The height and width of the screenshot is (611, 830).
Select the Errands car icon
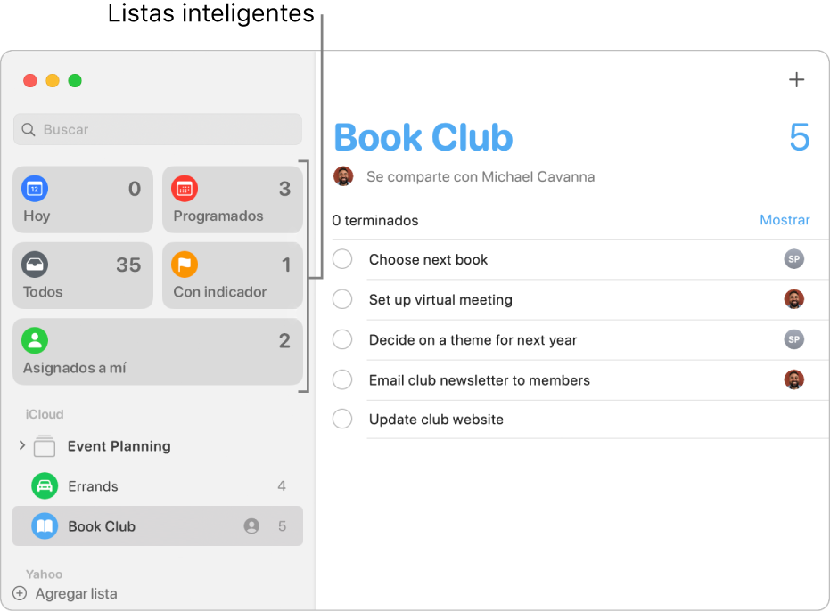coord(44,485)
